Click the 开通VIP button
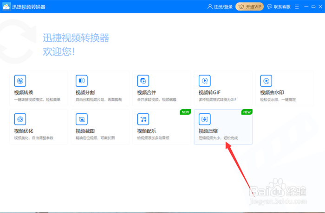 250,6
